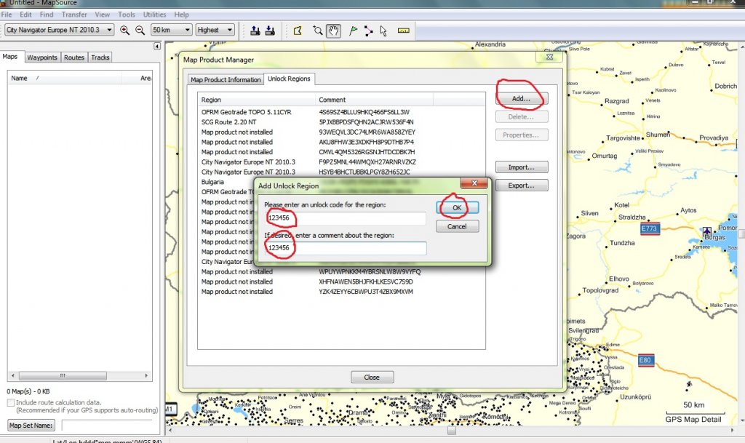Viewport: 745px width, 443px height.
Task: Select the OFRM Geotrade TOPO 5.11CYR row
Action: [x=246, y=112]
